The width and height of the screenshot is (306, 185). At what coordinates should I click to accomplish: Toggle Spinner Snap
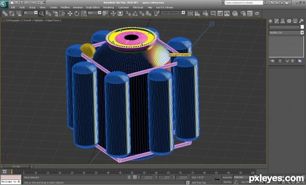click(x=148, y=13)
